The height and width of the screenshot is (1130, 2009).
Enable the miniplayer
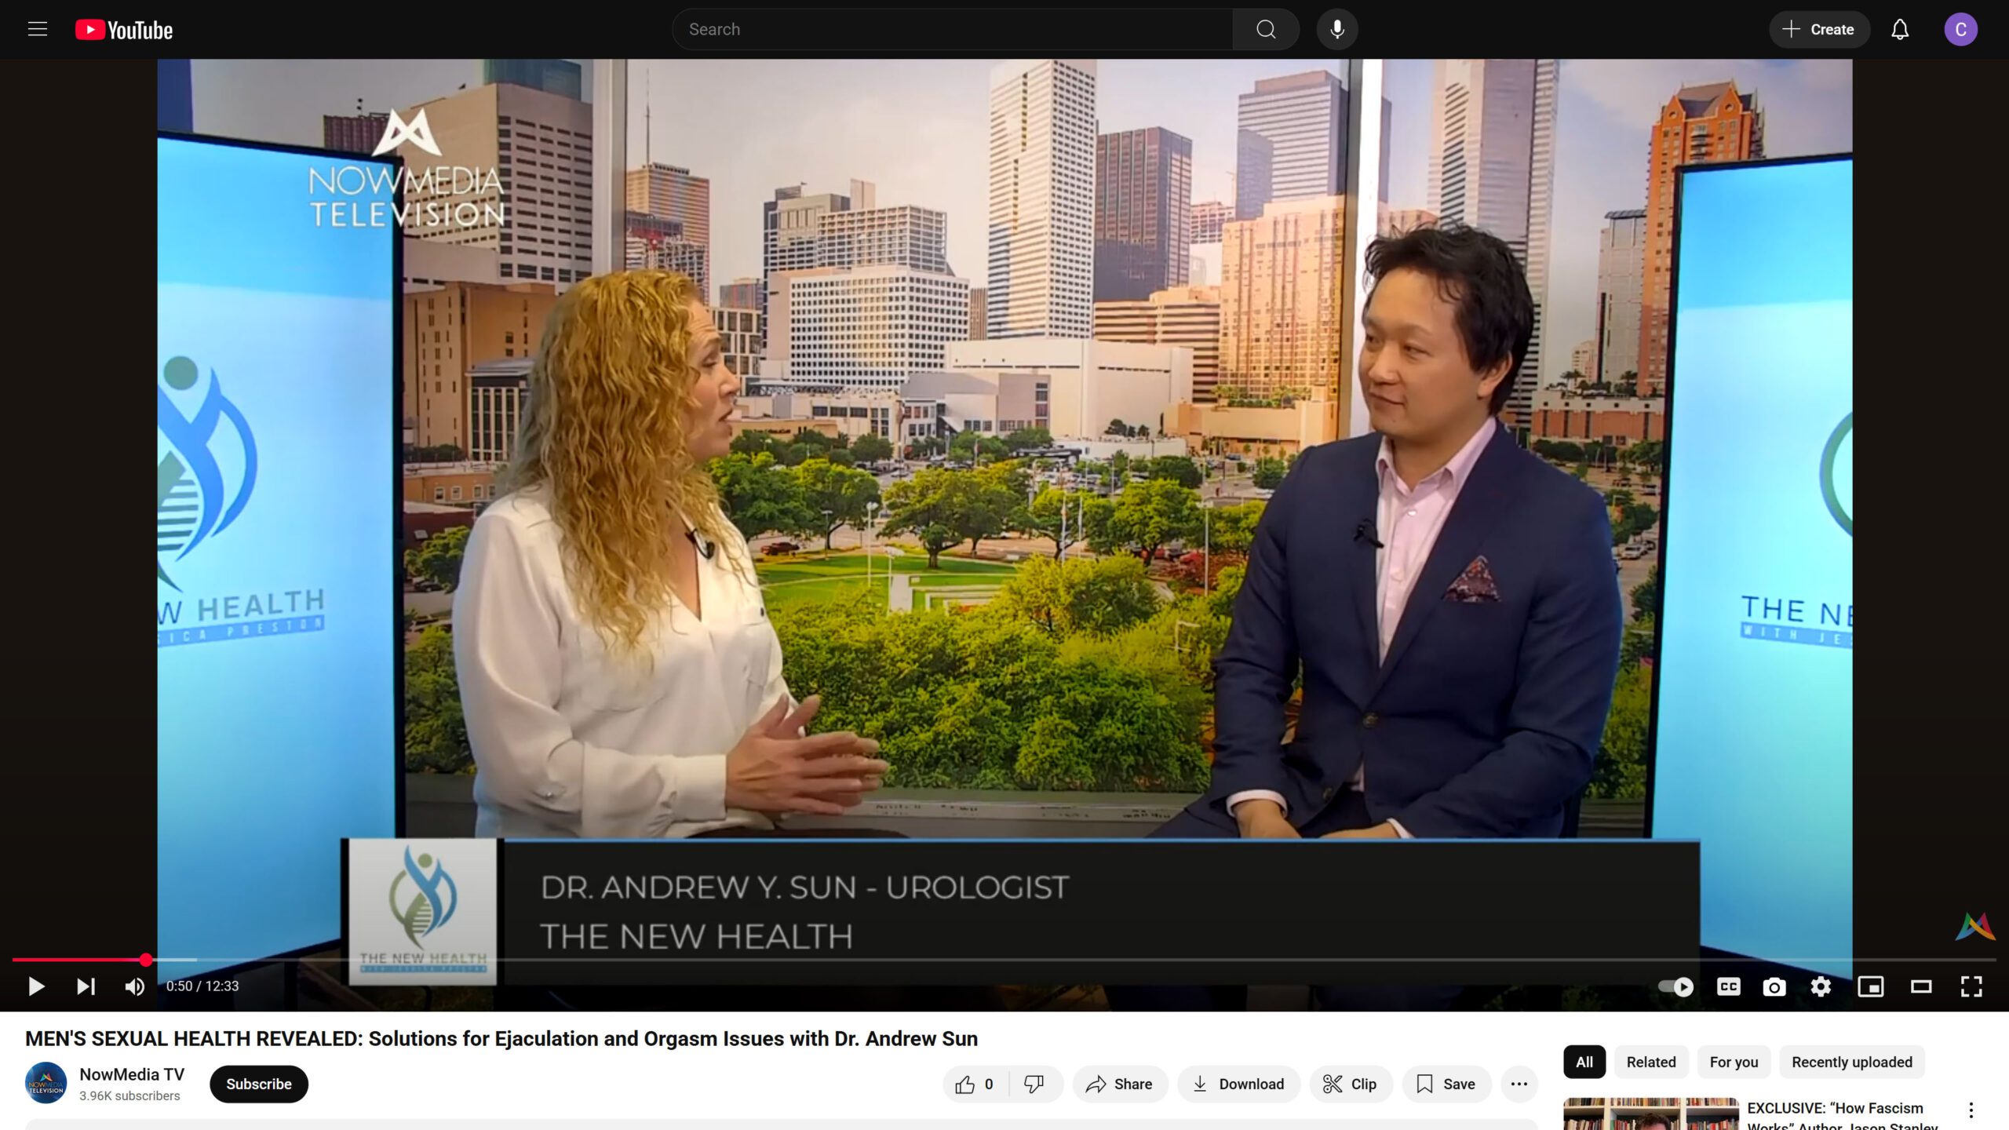tap(1870, 986)
